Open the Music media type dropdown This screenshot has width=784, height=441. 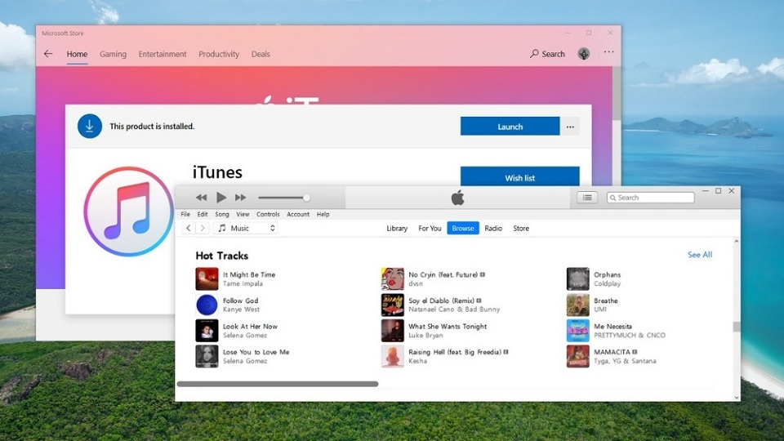246,228
